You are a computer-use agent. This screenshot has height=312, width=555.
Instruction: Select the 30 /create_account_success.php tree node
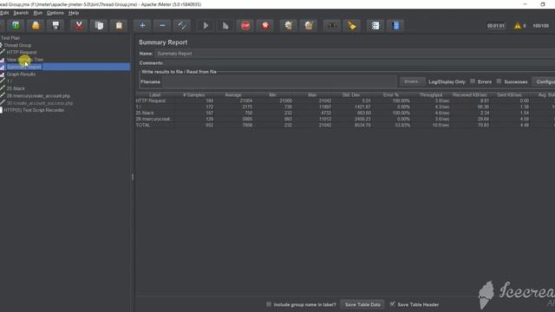click(x=40, y=103)
